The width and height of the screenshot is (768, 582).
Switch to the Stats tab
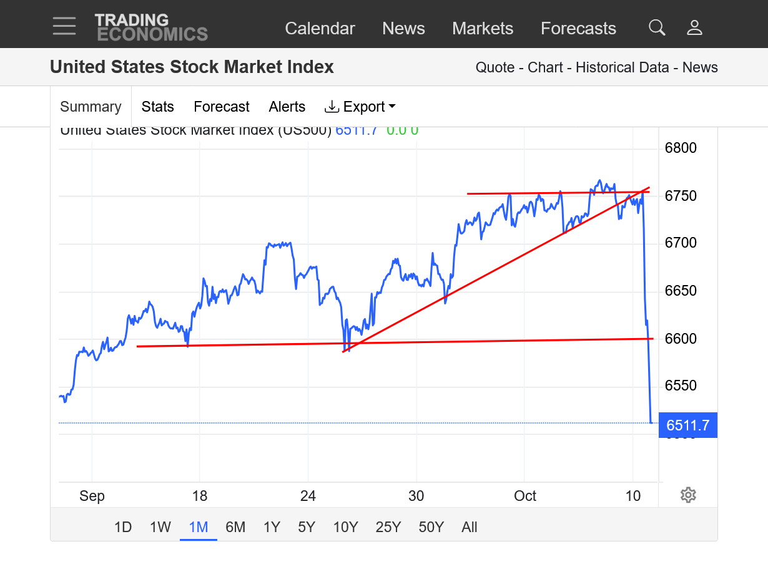[157, 107]
